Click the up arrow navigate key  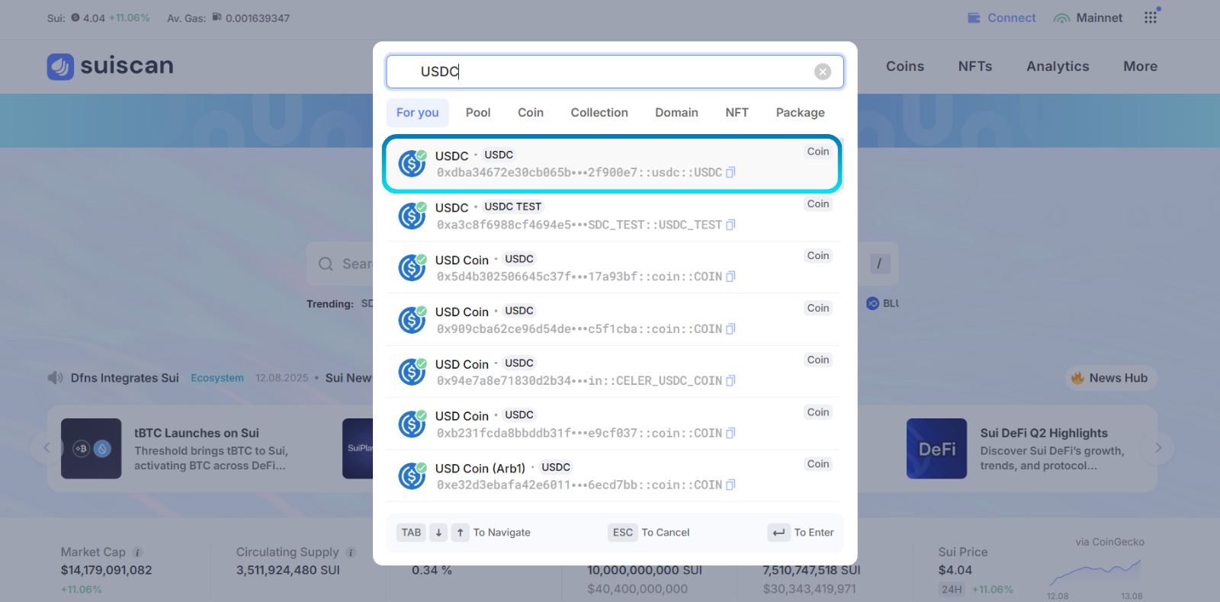tap(460, 533)
